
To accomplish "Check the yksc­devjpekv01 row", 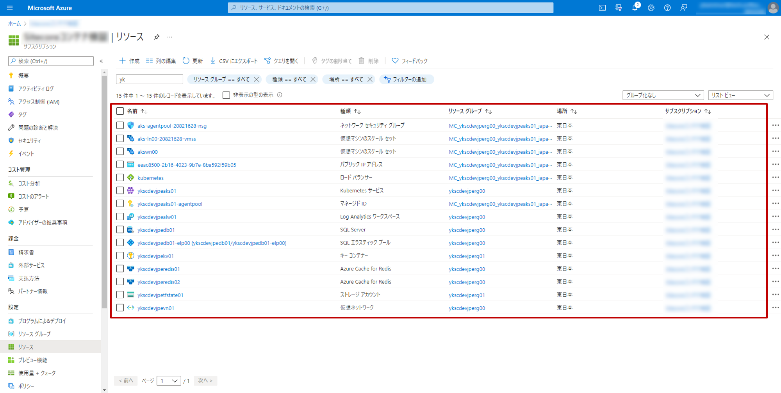I will [x=120, y=256].
